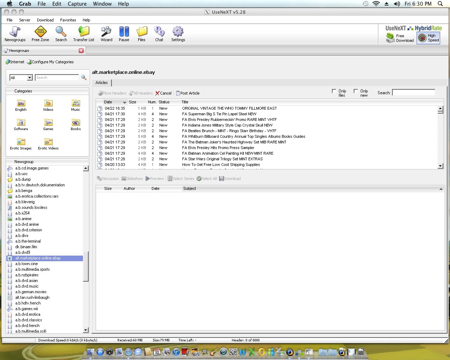
Task: Open the English category icon
Action: point(21,103)
